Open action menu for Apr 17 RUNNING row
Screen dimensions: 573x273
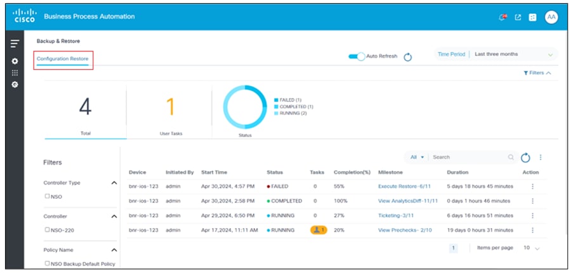click(x=532, y=230)
